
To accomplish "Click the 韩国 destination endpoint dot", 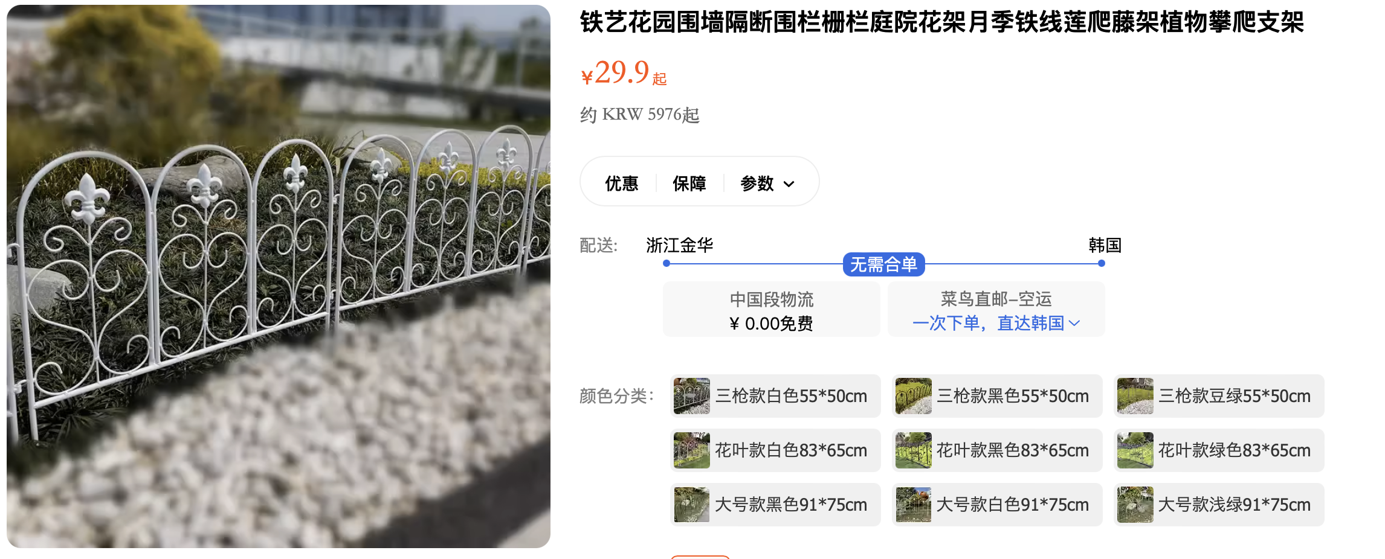I will [1102, 263].
